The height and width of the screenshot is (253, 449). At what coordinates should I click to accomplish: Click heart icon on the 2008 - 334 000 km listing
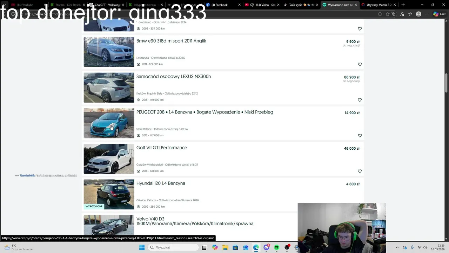(360, 29)
